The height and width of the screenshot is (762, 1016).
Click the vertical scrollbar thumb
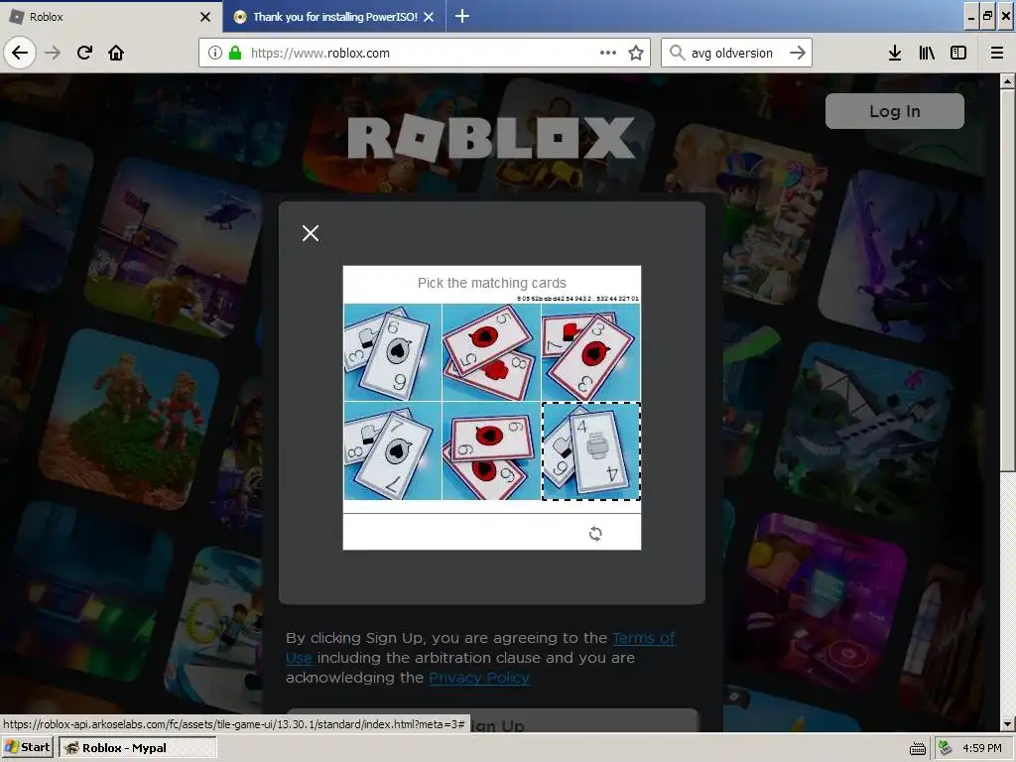click(x=1007, y=280)
